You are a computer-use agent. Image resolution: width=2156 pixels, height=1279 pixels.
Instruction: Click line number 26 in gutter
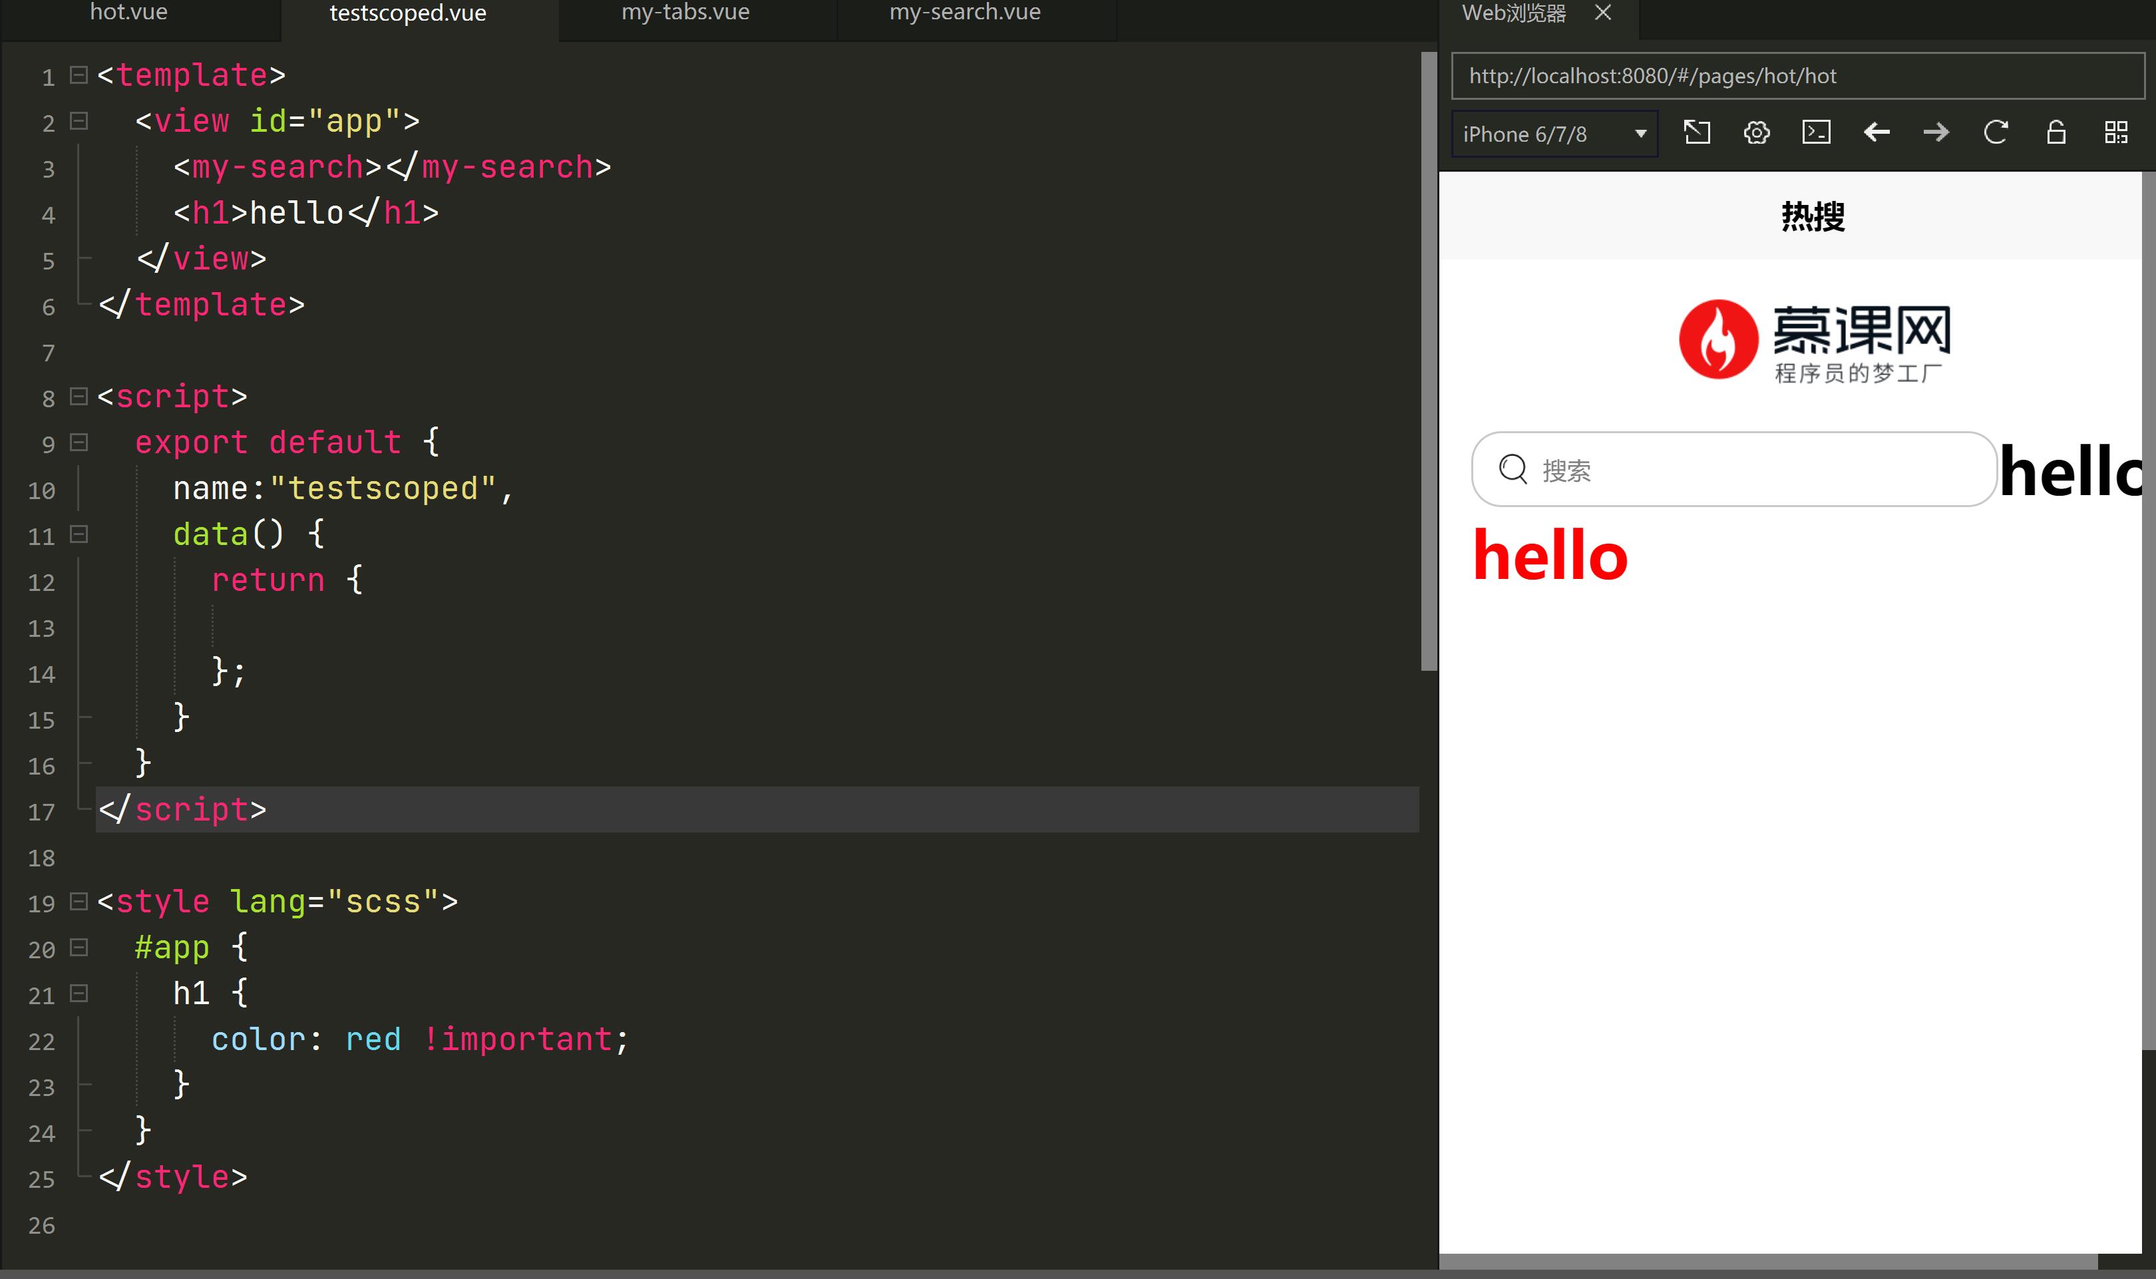click(41, 1226)
